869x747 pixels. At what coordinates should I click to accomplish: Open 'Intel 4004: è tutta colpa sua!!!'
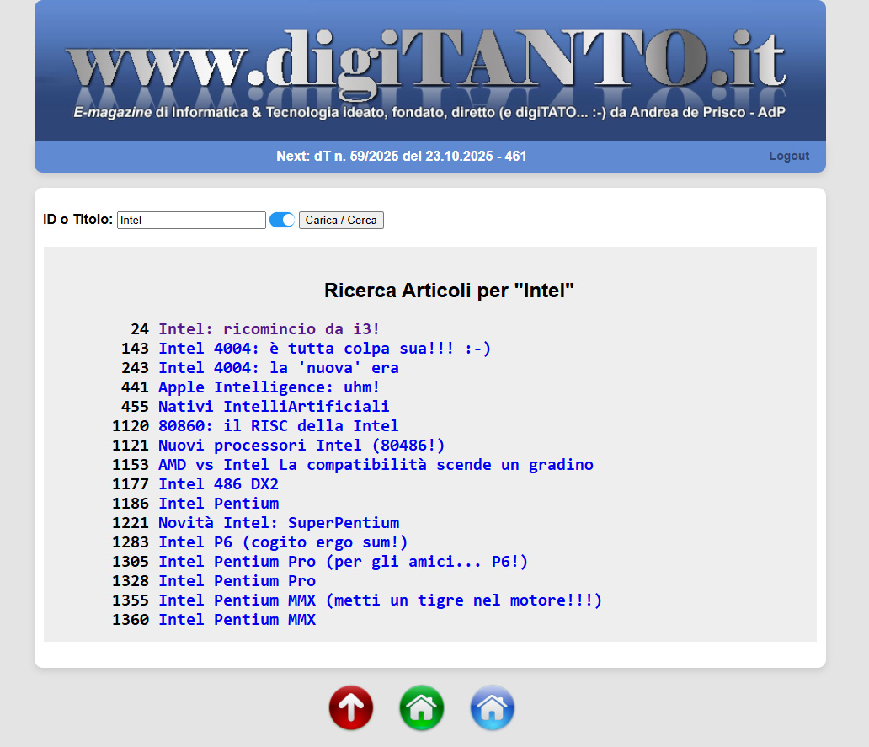[324, 348]
